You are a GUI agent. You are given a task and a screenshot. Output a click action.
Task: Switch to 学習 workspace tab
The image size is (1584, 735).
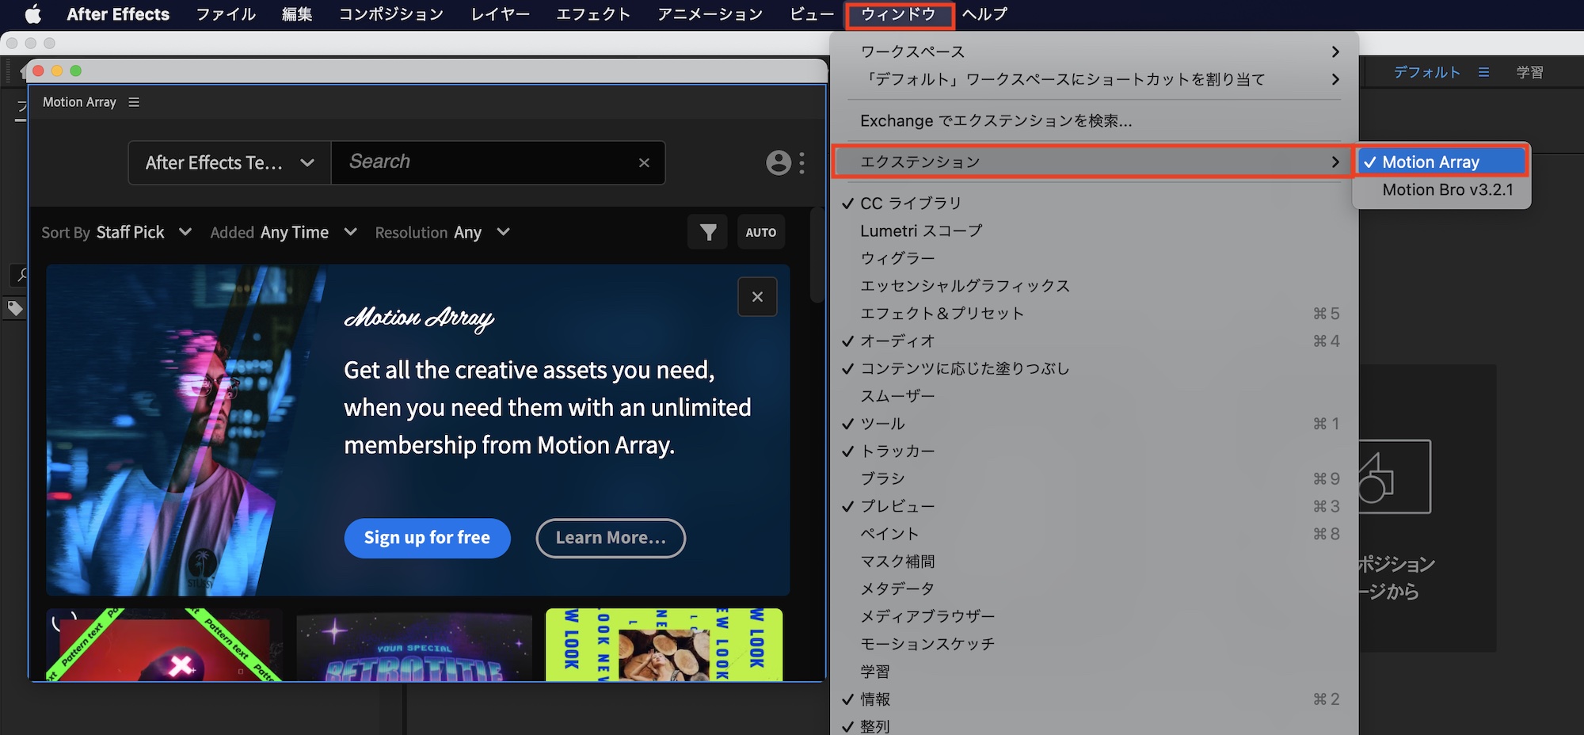[x=1529, y=72]
